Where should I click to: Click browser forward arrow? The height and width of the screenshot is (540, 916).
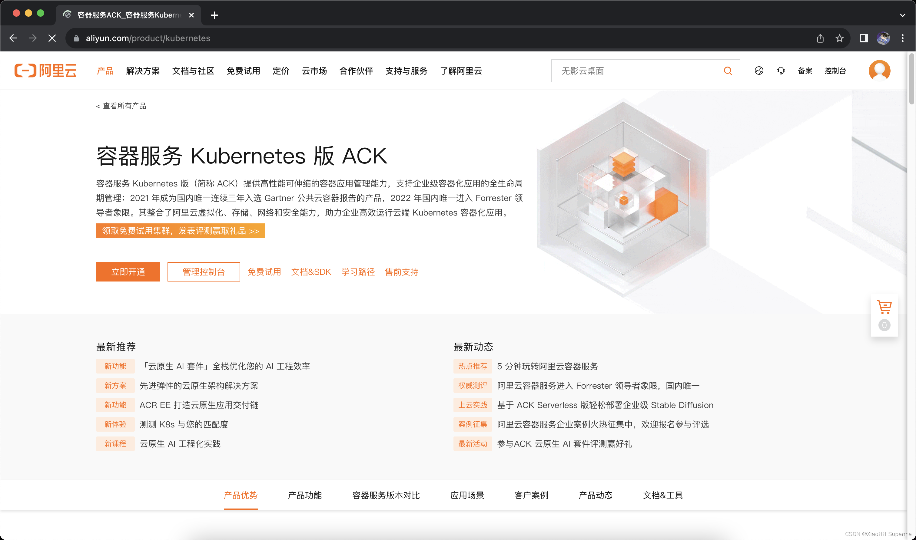[x=33, y=38]
